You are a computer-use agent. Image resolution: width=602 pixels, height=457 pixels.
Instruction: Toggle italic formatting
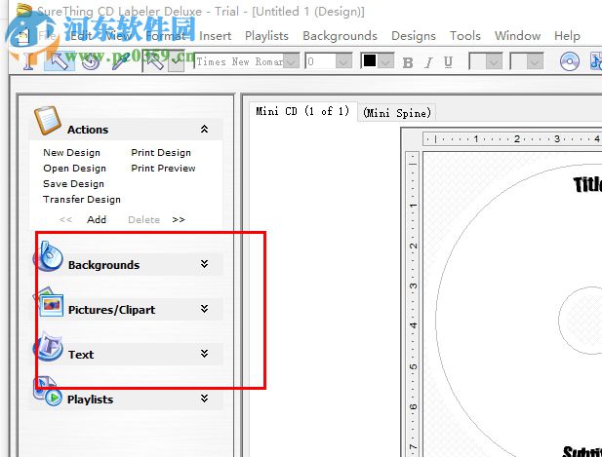coord(428,62)
